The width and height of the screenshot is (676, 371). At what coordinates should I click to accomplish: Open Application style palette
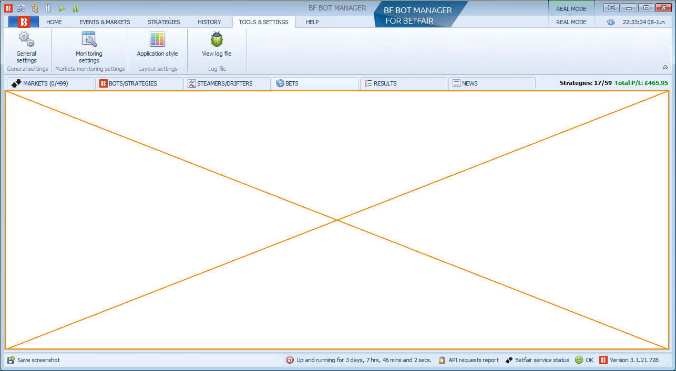point(157,45)
